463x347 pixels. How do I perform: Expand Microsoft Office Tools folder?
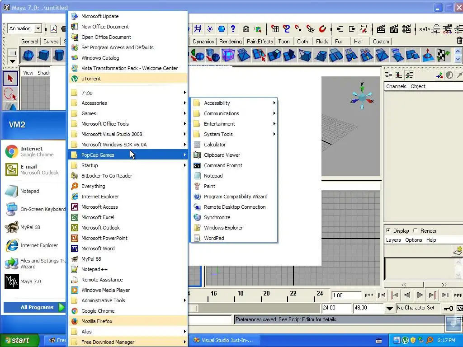point(128,124)
